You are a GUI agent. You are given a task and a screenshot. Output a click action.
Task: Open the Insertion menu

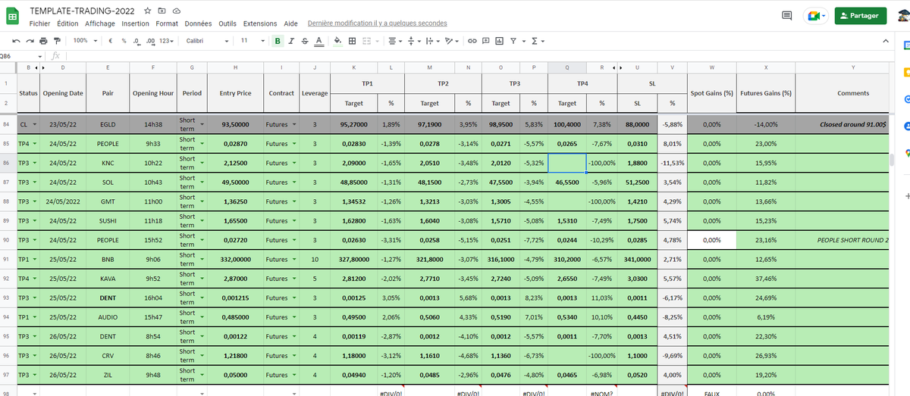135,23
